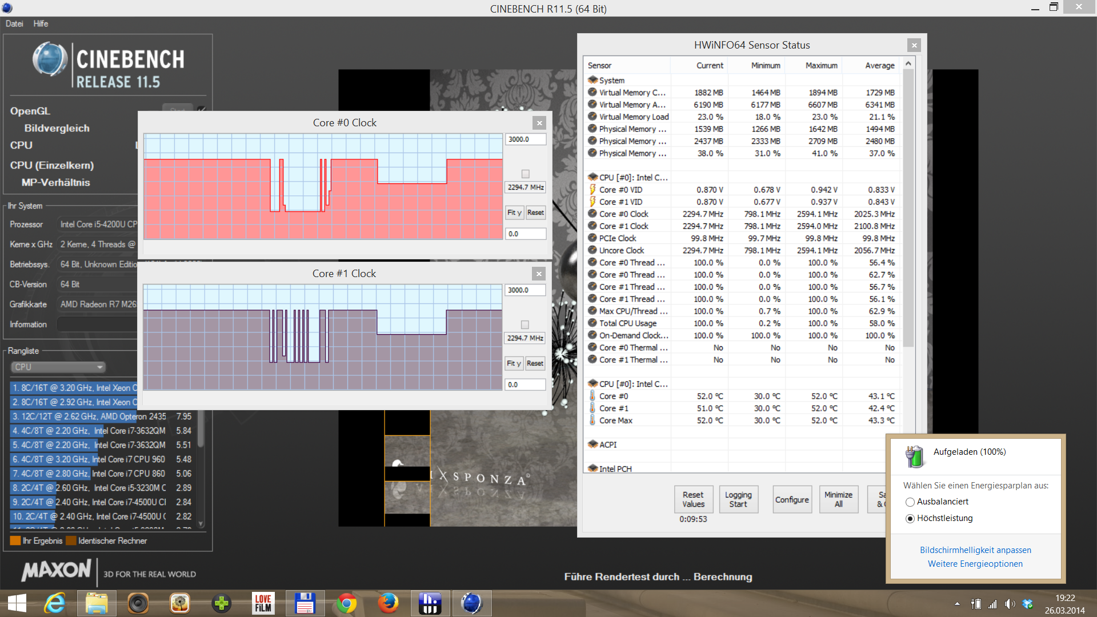Screen dimensions: 1097x617
Task: Launch Google Chrome from the taskbar
Action: pyautogui.click(x=346, y=603)
